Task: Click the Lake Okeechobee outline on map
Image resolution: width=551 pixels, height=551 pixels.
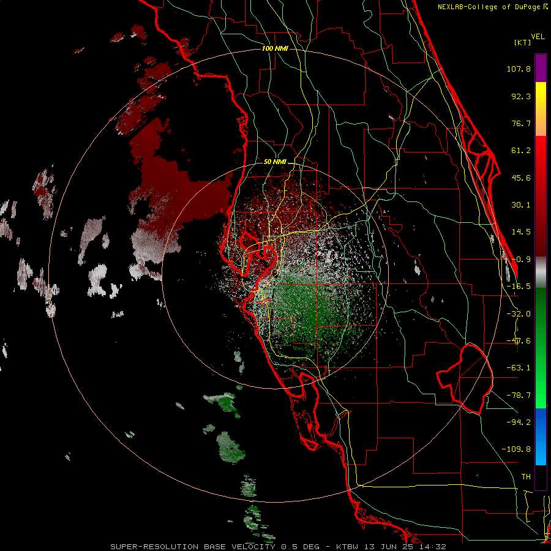Action: [465, 379]
